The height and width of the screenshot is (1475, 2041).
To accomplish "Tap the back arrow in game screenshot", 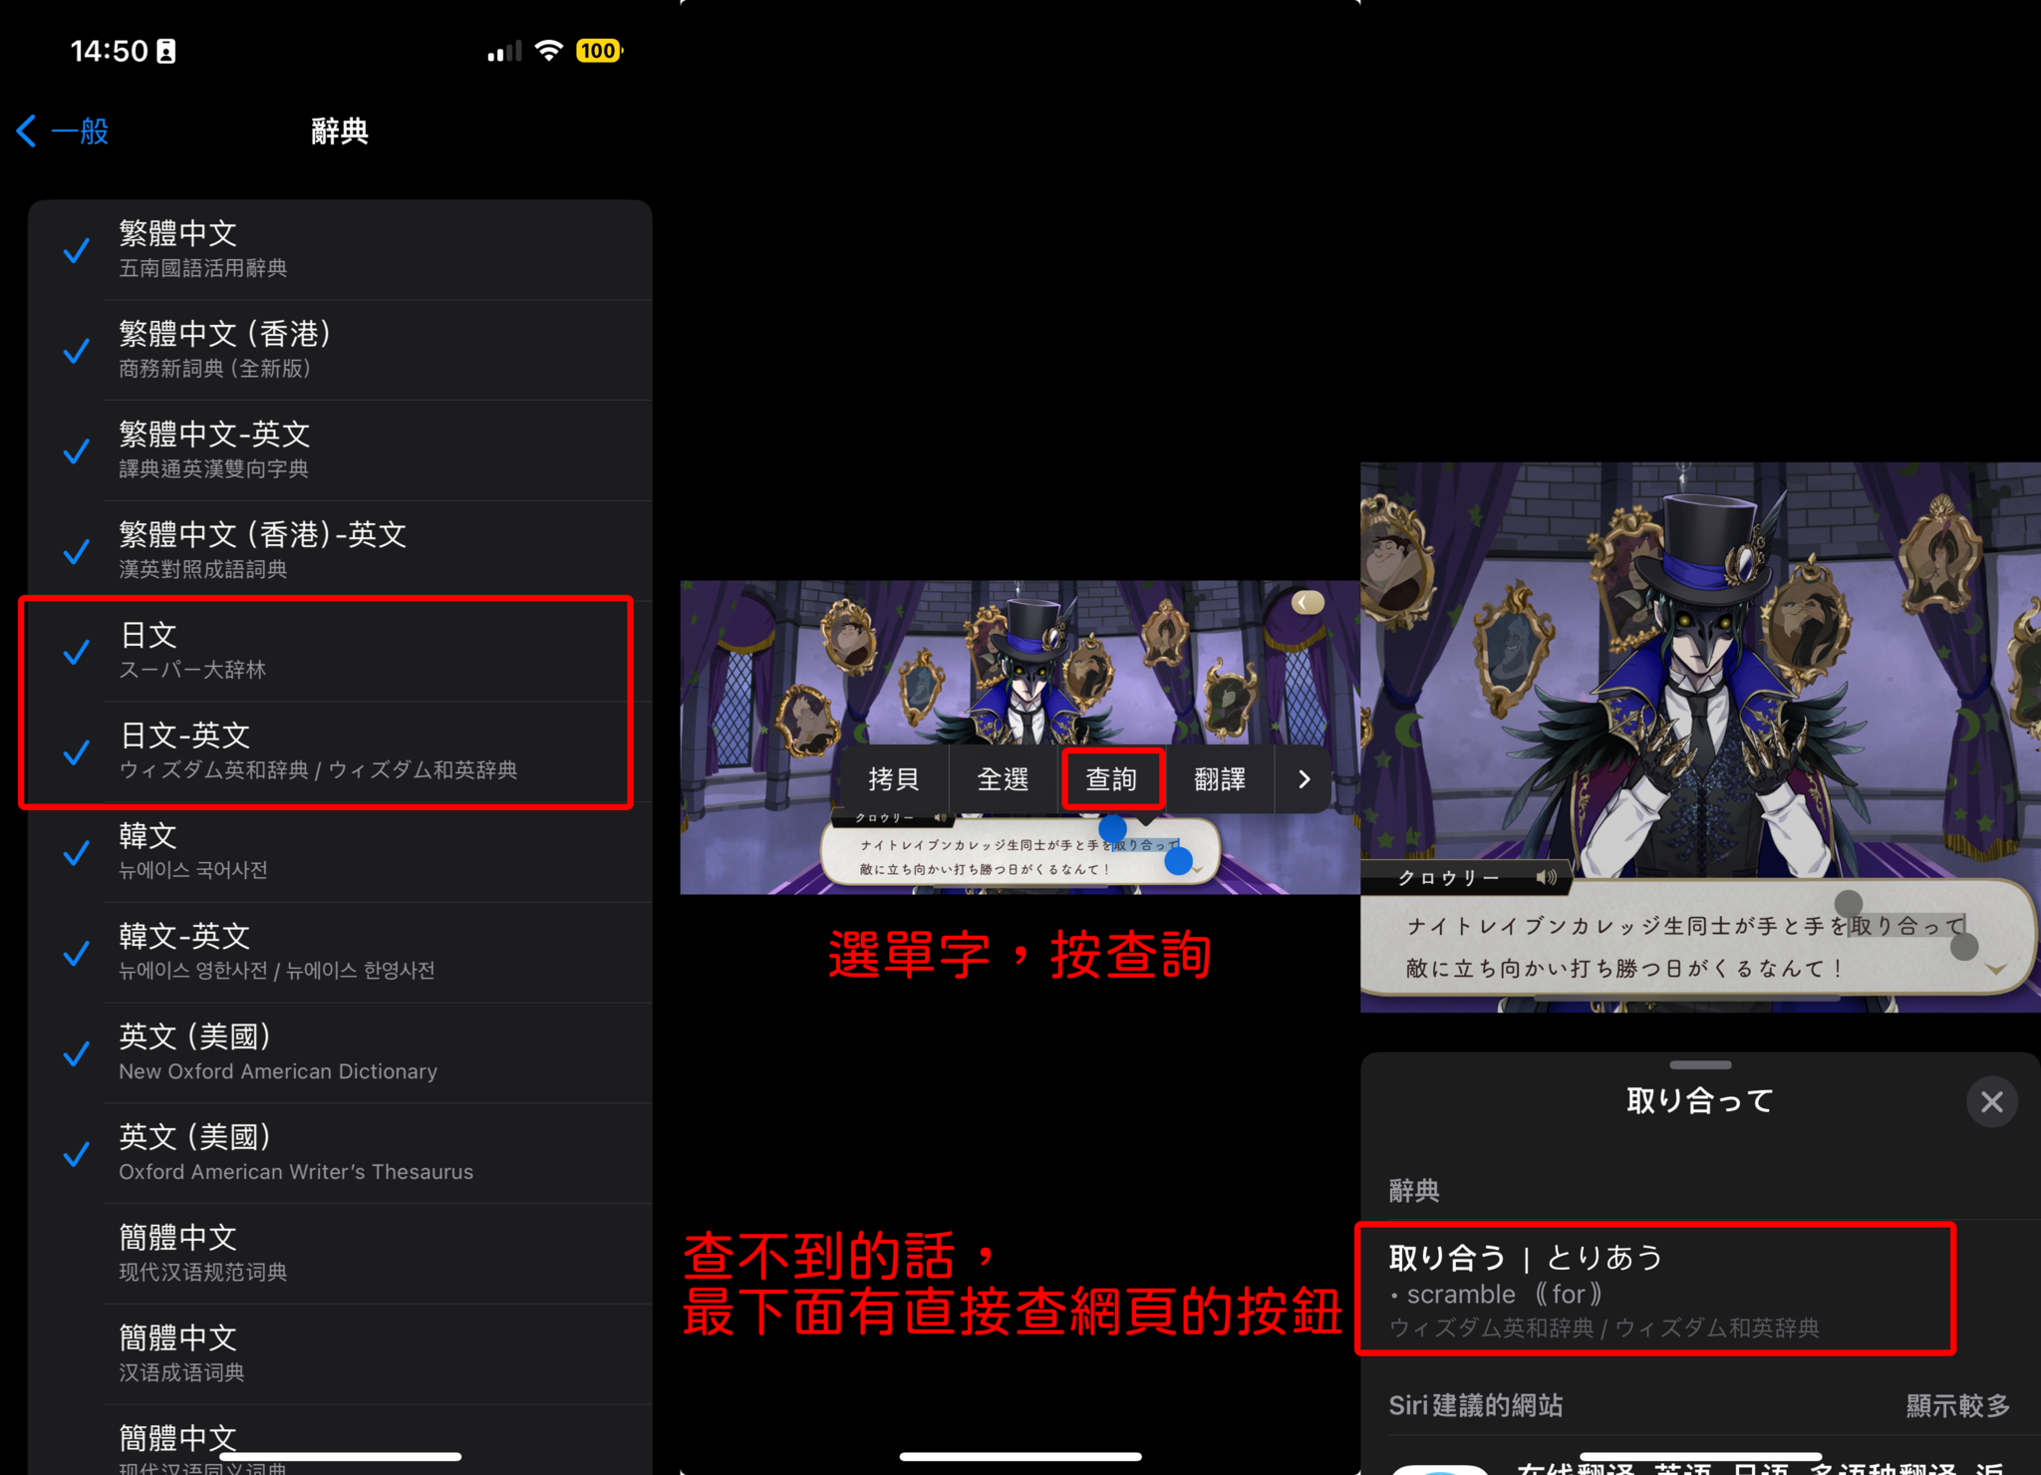I will pos(1308,602).
